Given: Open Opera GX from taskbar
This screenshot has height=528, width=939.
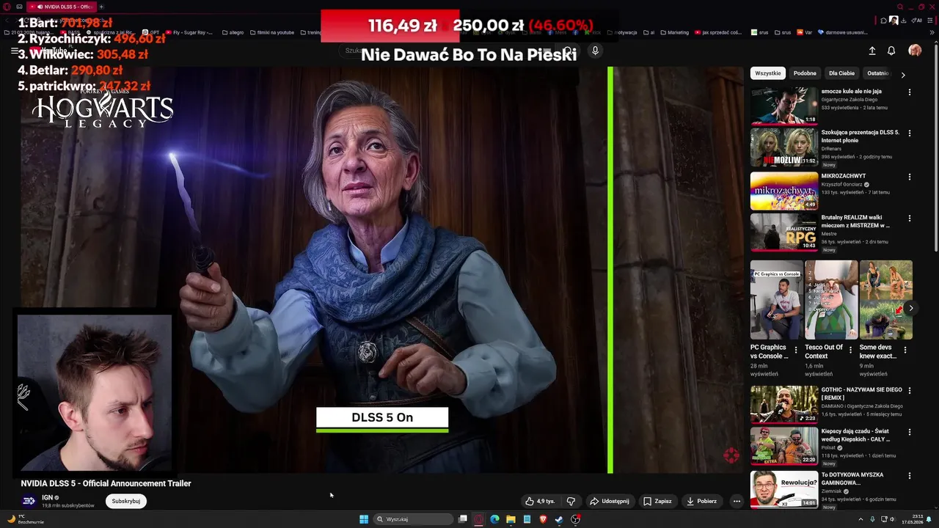Looking at the screenshot, I should point(478,519).
